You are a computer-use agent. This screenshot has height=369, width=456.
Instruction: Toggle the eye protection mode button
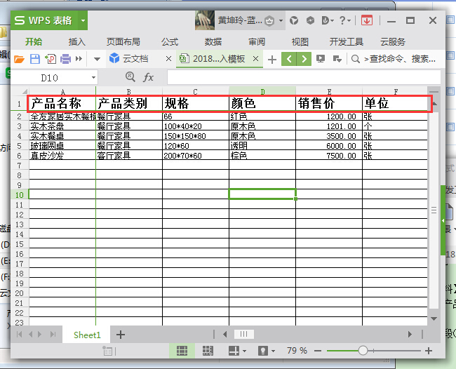coord(263,350)
